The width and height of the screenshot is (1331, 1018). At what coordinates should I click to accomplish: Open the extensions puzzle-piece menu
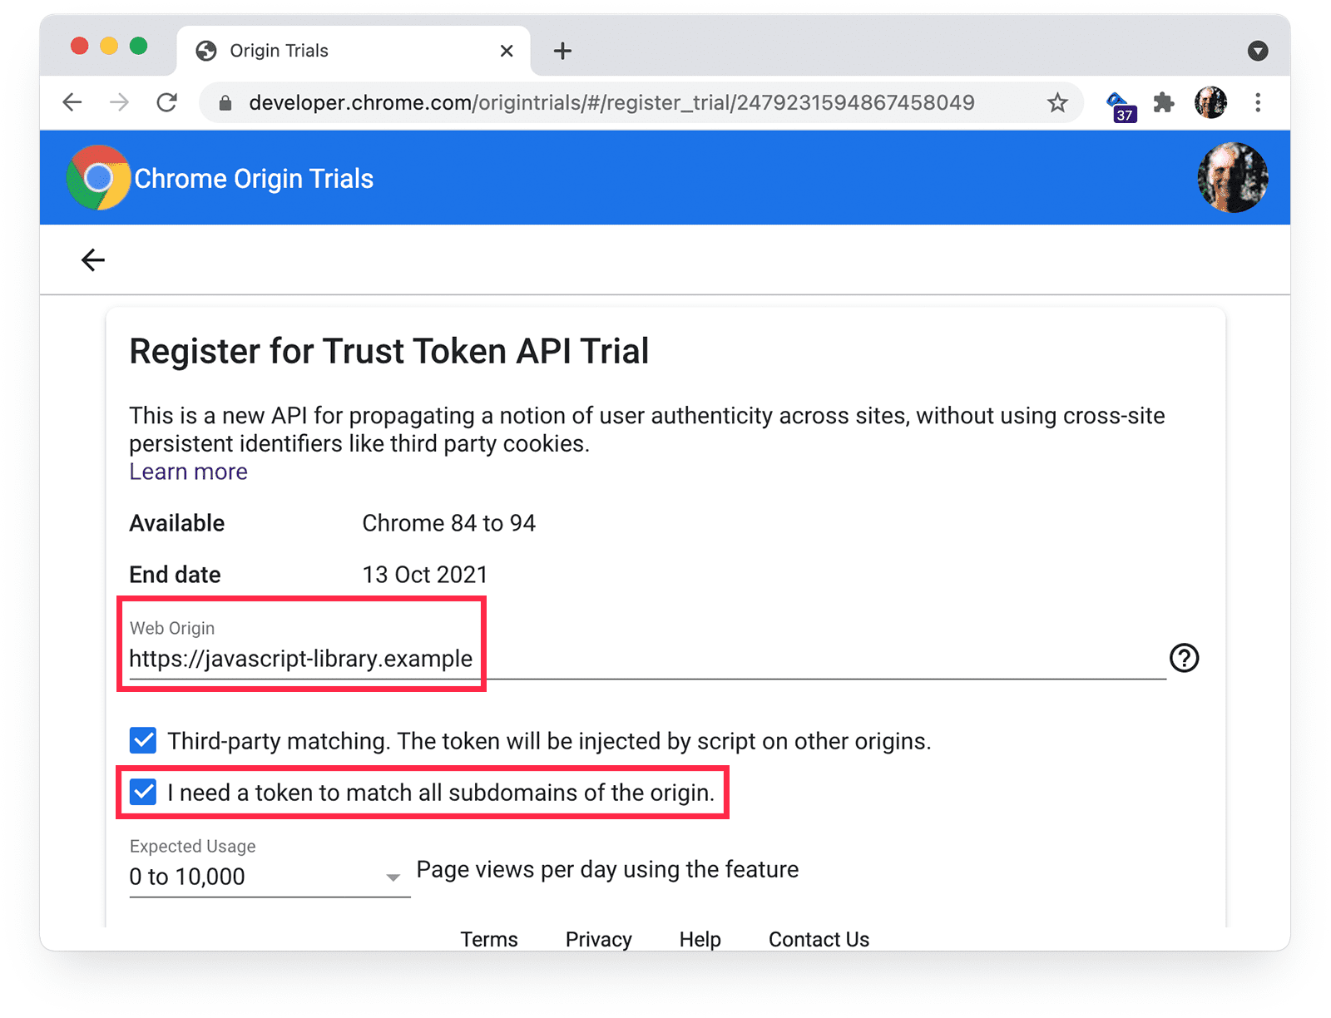pos(1163,102)
